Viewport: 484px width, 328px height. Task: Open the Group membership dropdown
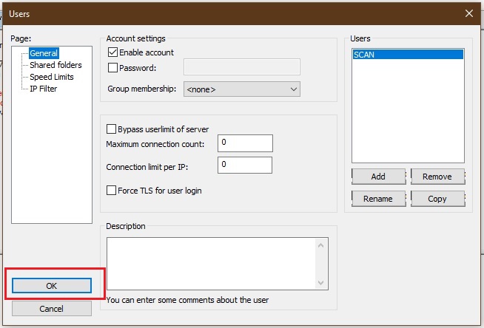click(x=241, y=89)
